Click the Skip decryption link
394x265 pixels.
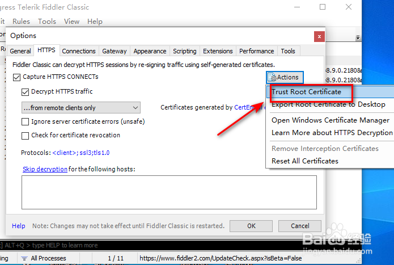coord(45,169)
